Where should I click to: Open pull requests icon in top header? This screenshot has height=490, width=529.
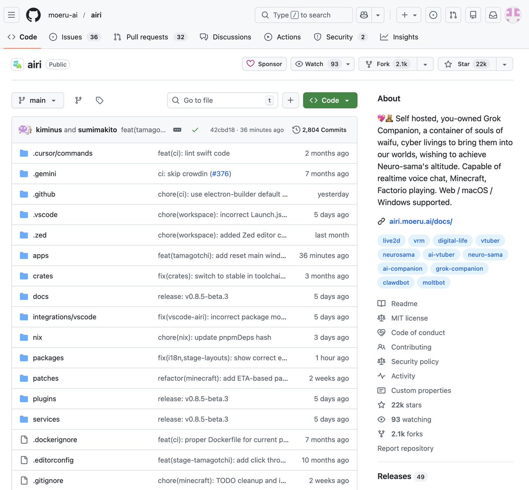pos(453,15)
